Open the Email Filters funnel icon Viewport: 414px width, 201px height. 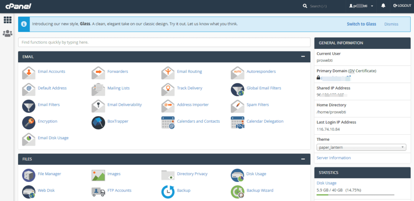coord(29,106)
